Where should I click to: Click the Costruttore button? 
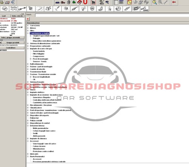11,48
